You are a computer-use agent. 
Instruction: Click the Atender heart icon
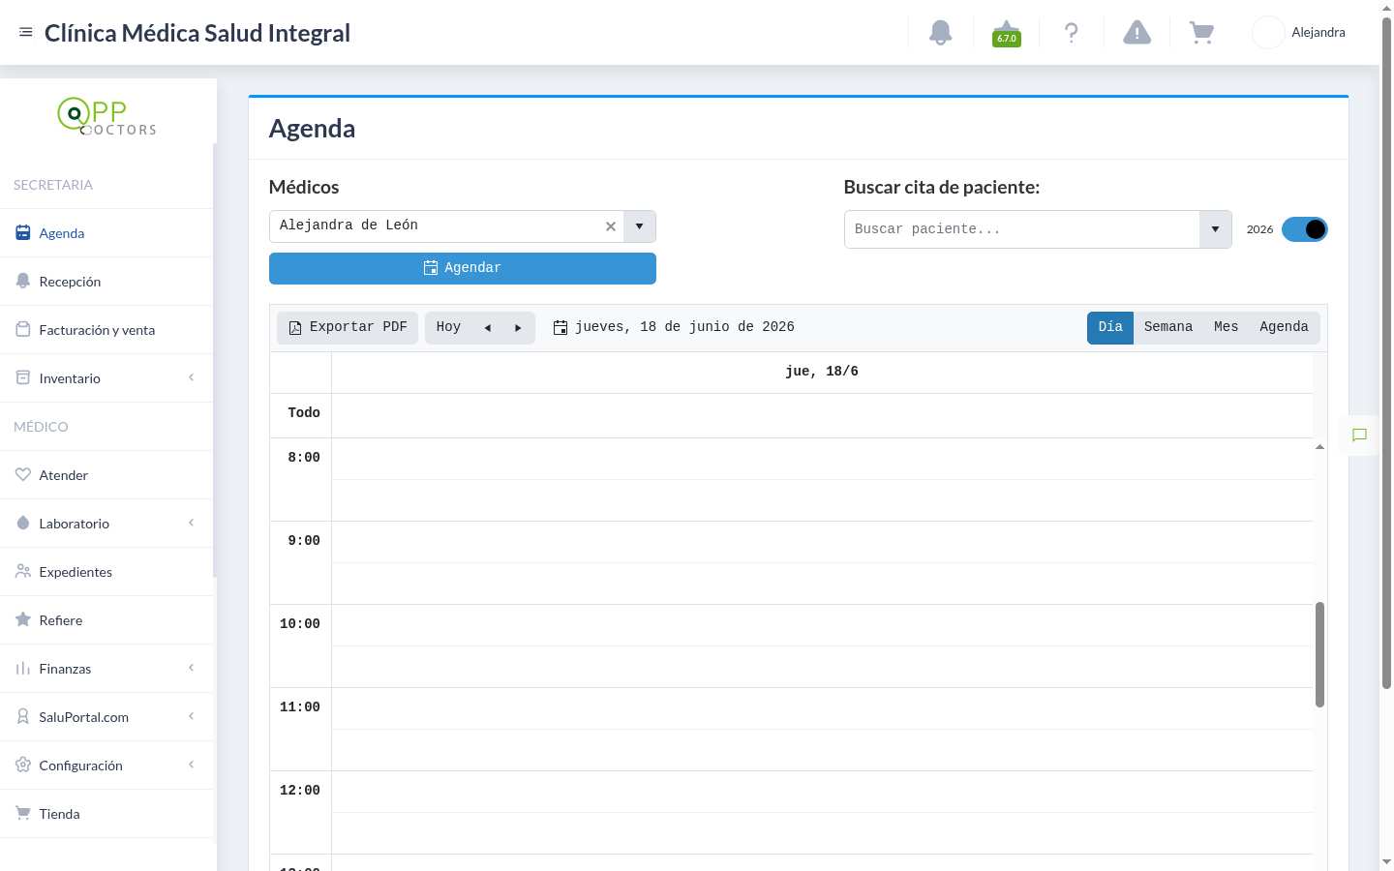[23, 474]
